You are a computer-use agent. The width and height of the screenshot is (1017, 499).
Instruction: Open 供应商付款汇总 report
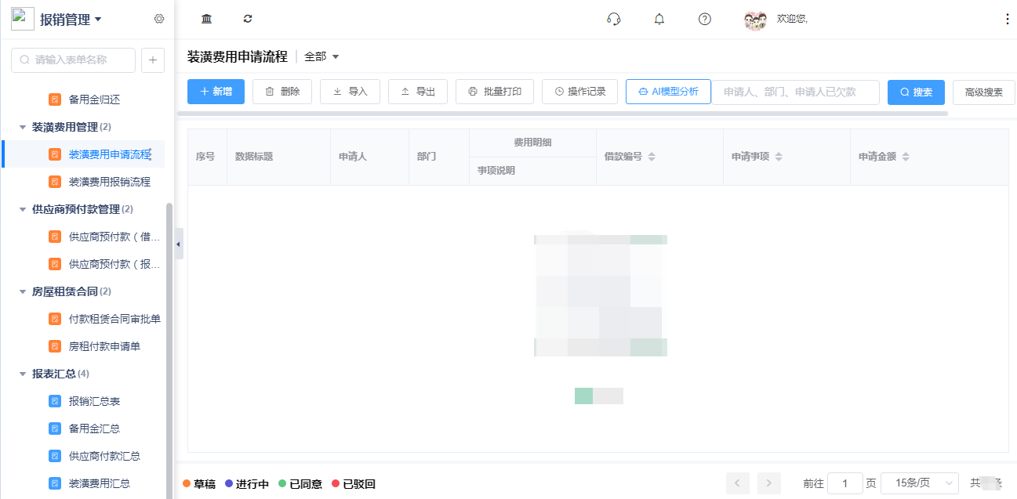point(104,456)
